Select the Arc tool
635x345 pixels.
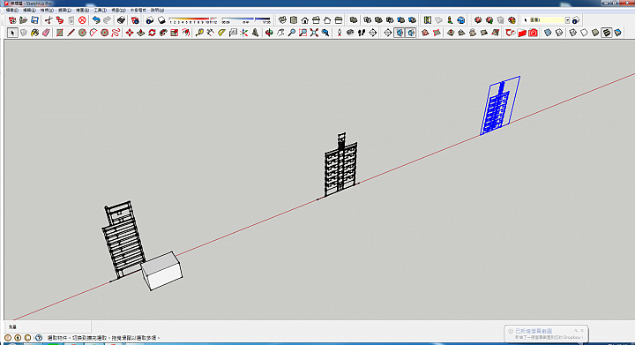(93, 33)
